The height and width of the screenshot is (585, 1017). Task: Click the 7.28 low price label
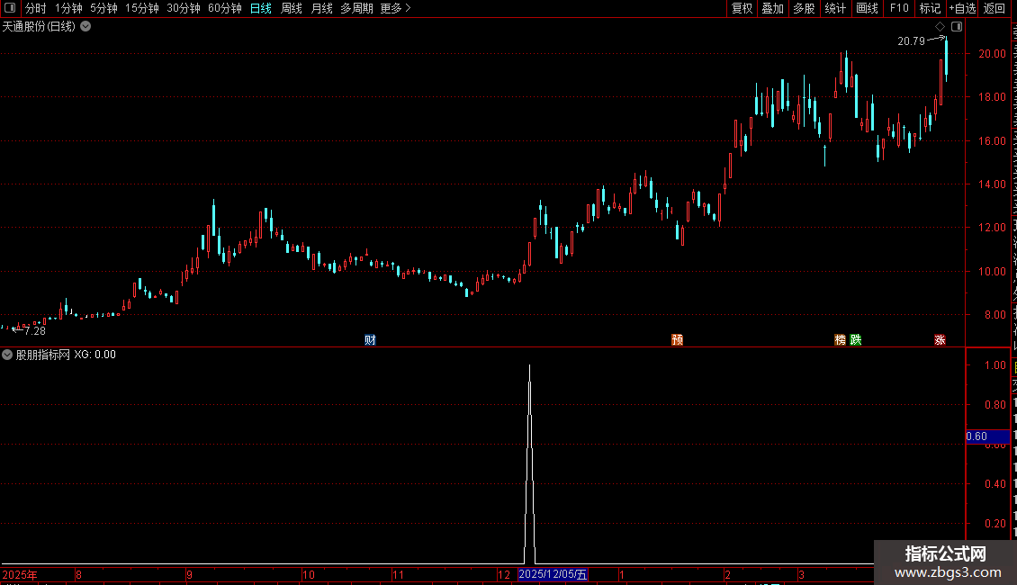point(34,331)
